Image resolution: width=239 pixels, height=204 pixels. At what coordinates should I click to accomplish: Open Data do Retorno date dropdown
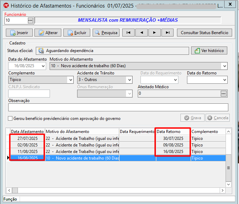click(225, 80)
